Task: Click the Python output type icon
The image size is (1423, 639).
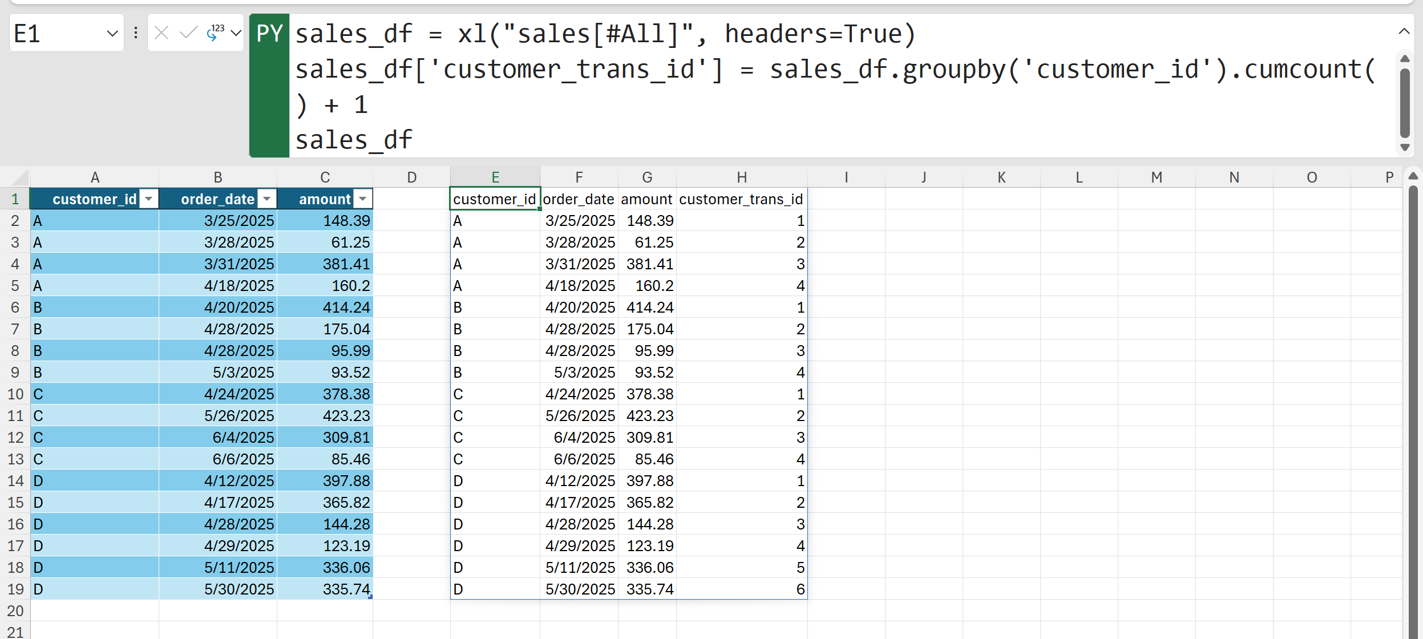Action: (215, 33)
